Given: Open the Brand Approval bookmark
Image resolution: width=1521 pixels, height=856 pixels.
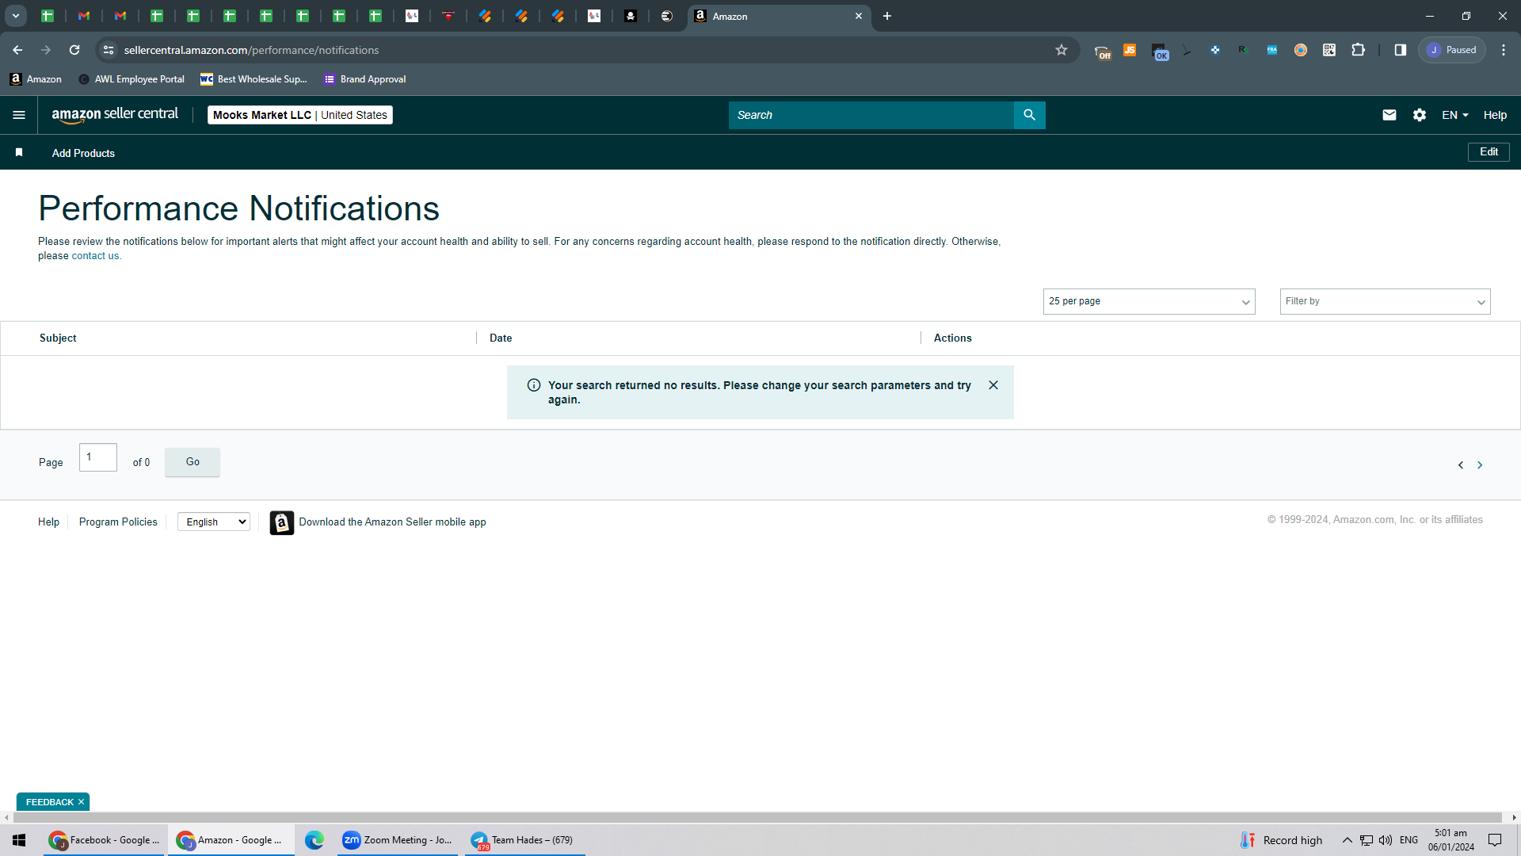Looking at the screenshot, I should [x=365, y=79].
